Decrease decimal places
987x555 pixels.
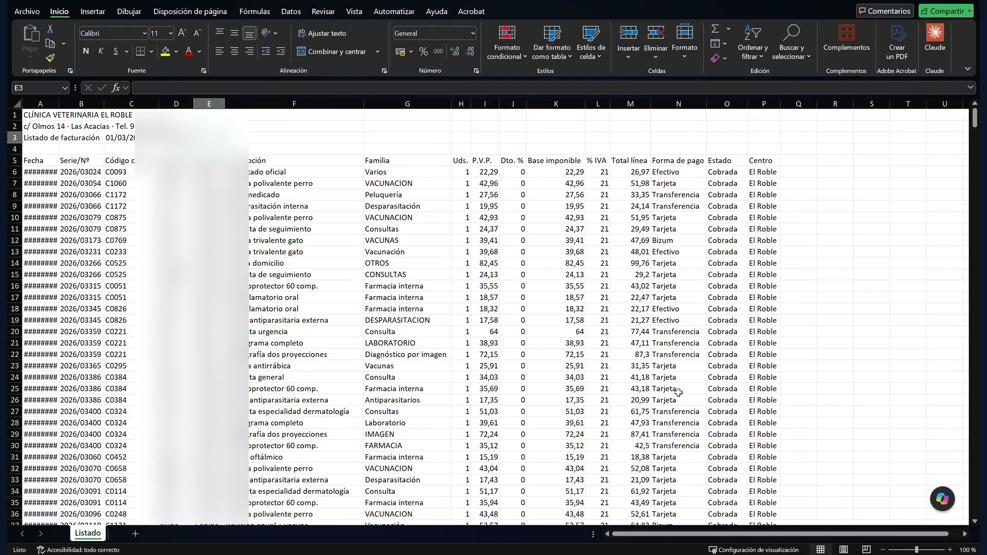click(x=470, y=51)
